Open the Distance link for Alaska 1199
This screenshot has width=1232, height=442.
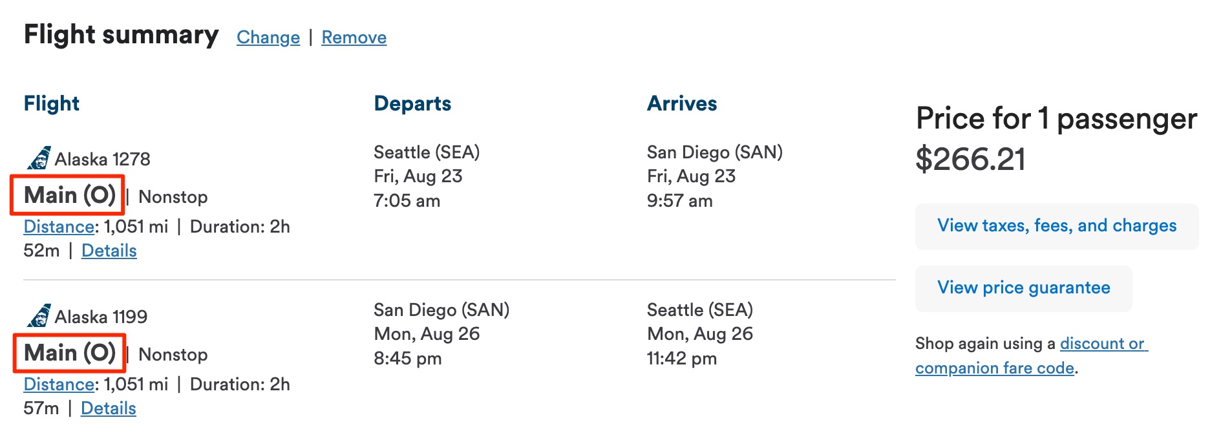(59, 384)
